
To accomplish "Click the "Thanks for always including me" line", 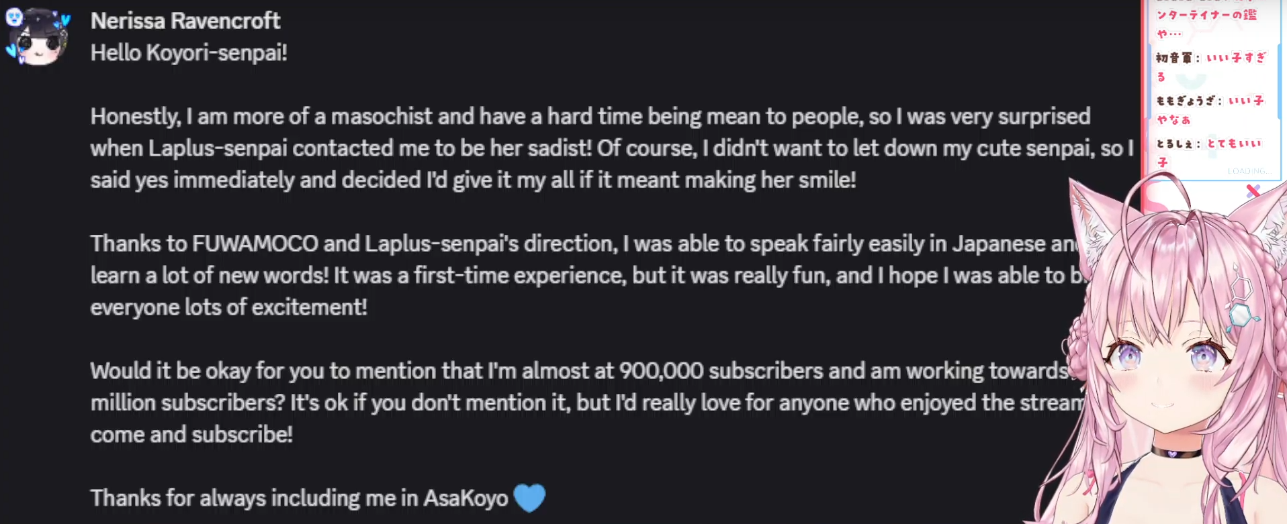I will (x=299, y=499).
